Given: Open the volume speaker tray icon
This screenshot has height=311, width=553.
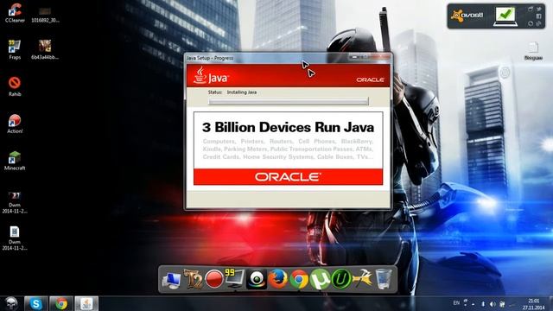Looking at the screenshot, I should pos(493,304).
